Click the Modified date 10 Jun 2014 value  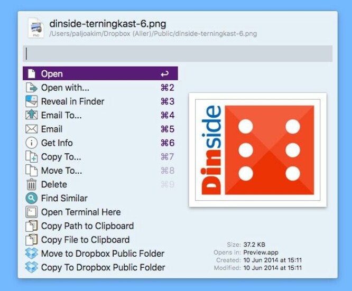coord(273,268)
